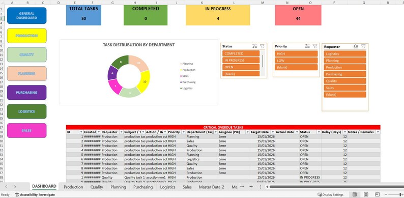This screenshot has width=404, height=198.
Task: Enable multi-select in Status slicer
Action: click(x=254, y=46)
